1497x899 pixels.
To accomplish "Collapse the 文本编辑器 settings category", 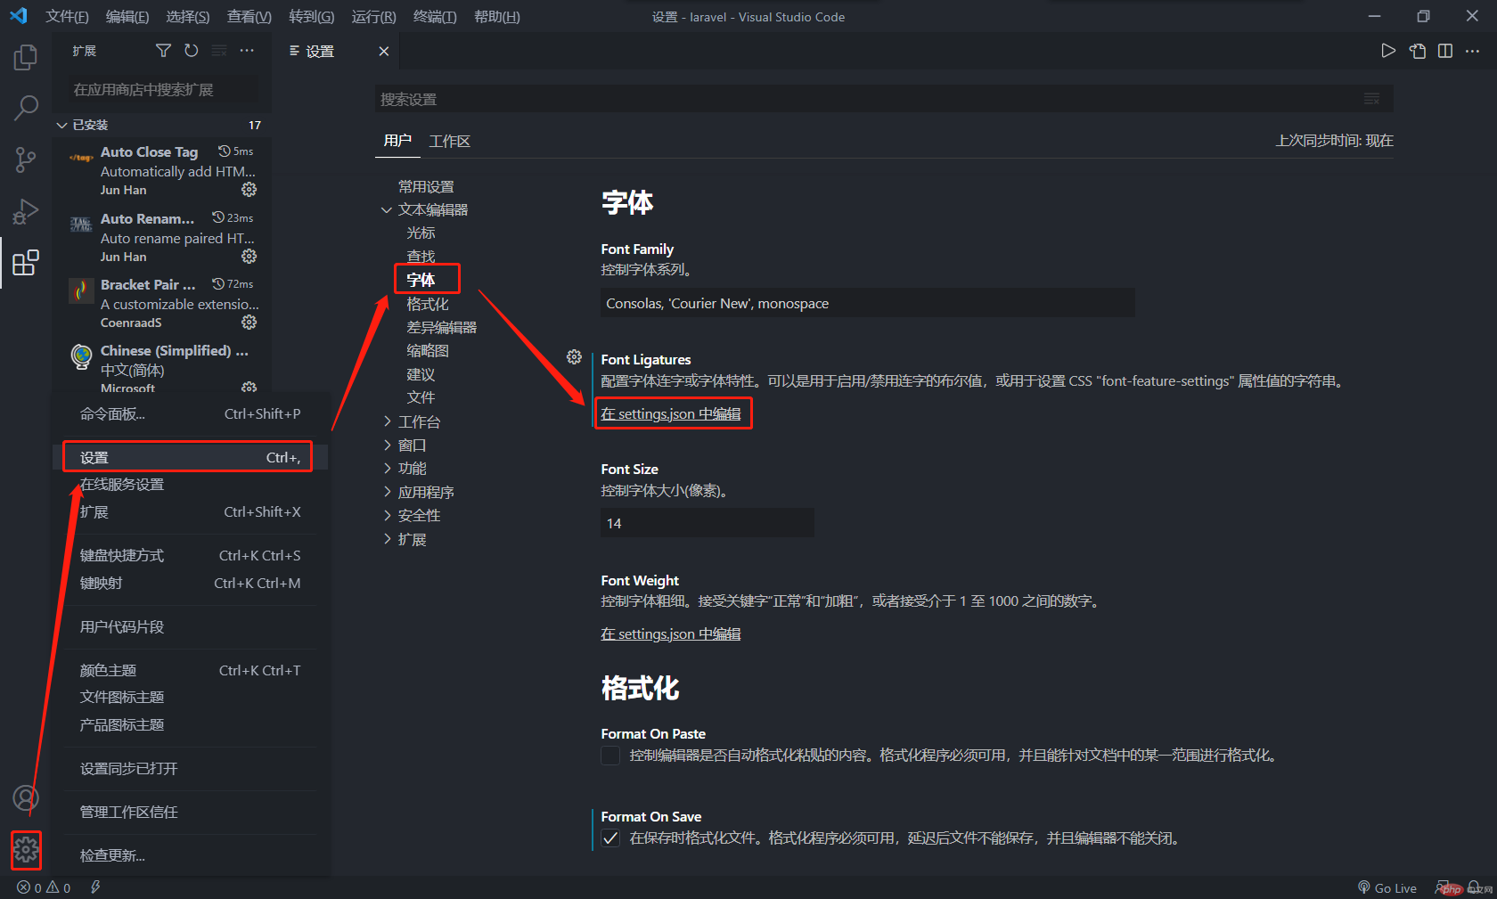I will click(x=387, y=210).
